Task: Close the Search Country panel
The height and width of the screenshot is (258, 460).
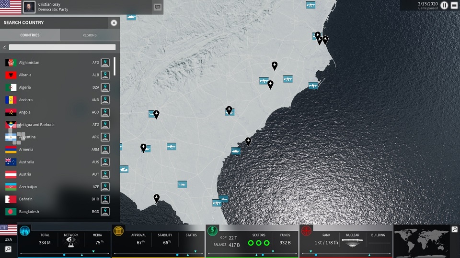Action: [x=114, y=23]
